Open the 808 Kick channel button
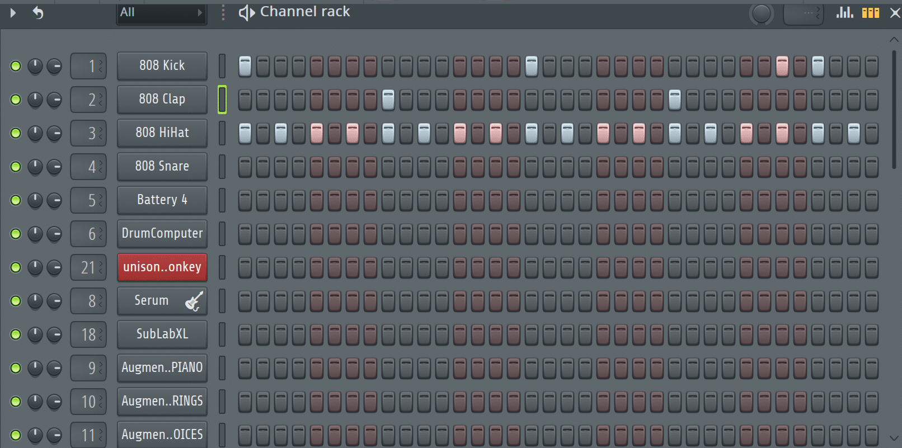 162,66
